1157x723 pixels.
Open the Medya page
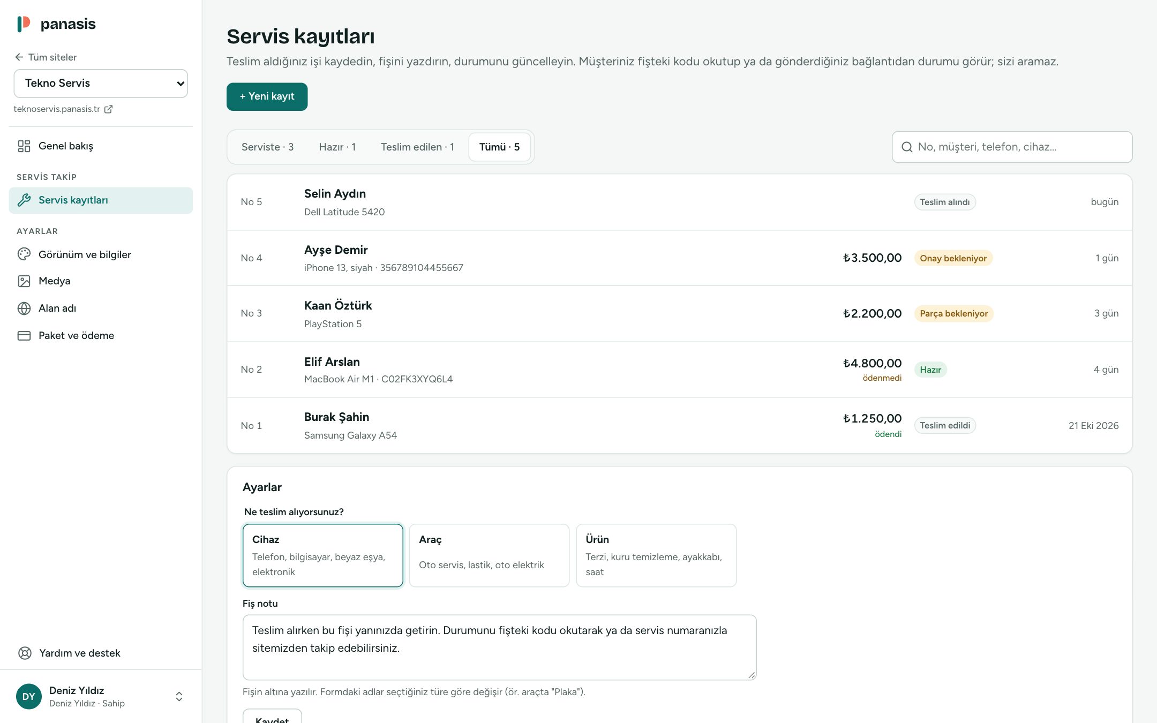point(101,281)
